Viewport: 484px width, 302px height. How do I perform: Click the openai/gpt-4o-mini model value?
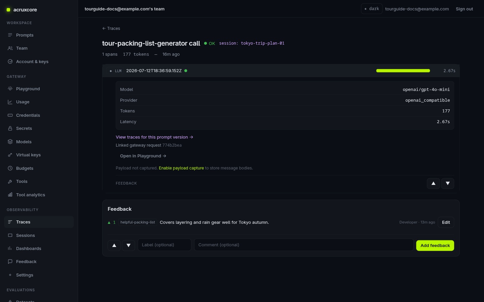(x=426, y=90)
